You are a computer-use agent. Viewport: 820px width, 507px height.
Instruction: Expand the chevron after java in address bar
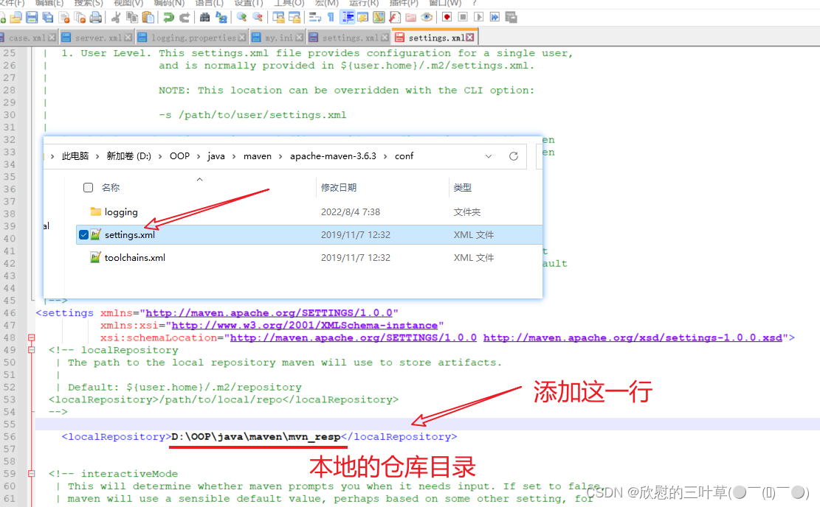pyautogui.click(x=234, y=156)
